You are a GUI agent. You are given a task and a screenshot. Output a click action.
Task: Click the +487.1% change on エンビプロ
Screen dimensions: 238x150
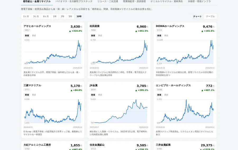click(x=208, y=90)
